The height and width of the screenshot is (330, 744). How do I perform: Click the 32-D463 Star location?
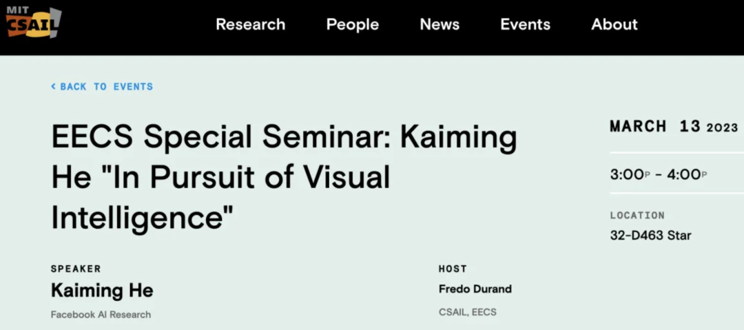coord(650,236)
